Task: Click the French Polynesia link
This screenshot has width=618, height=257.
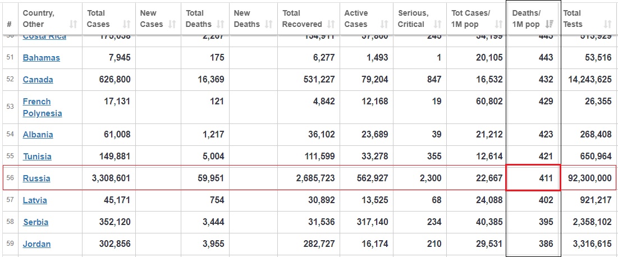Action: click(x=42, y=107)
